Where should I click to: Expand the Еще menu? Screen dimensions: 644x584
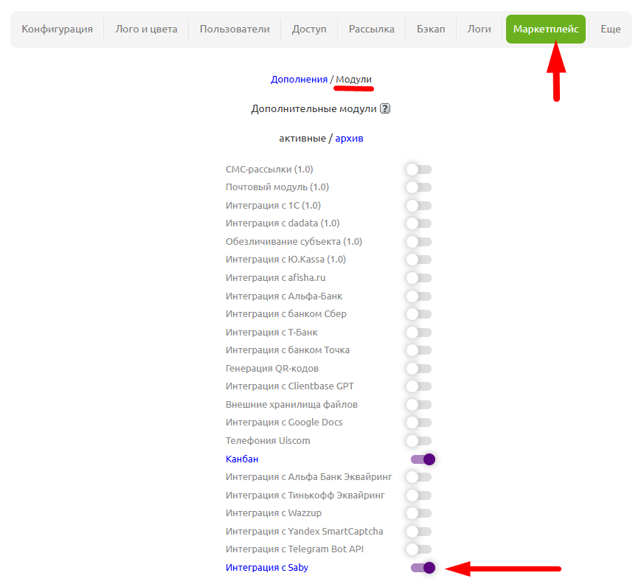610,29
